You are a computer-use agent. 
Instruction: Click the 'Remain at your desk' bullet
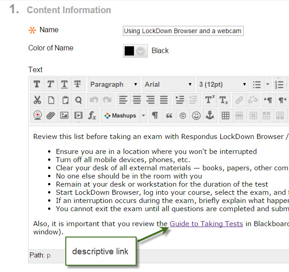coord(162,184)
